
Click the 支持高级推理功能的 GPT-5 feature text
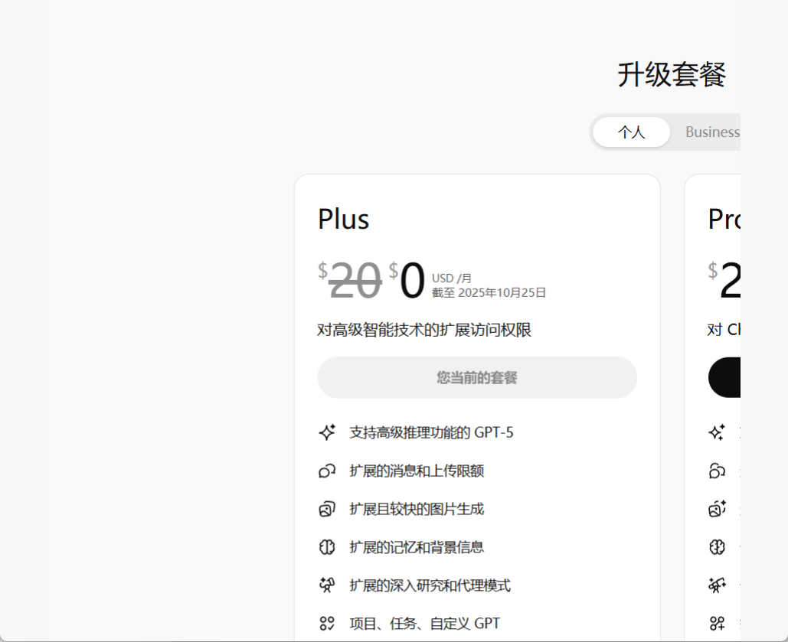click(x=431, y=432)
